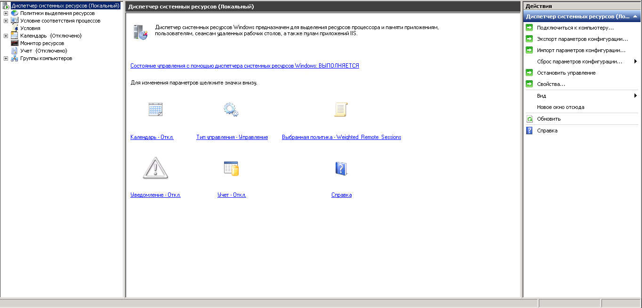Screen dimensions: 642x308
Task: Select Монитор ресурсов in the tree
Action: 42,43
